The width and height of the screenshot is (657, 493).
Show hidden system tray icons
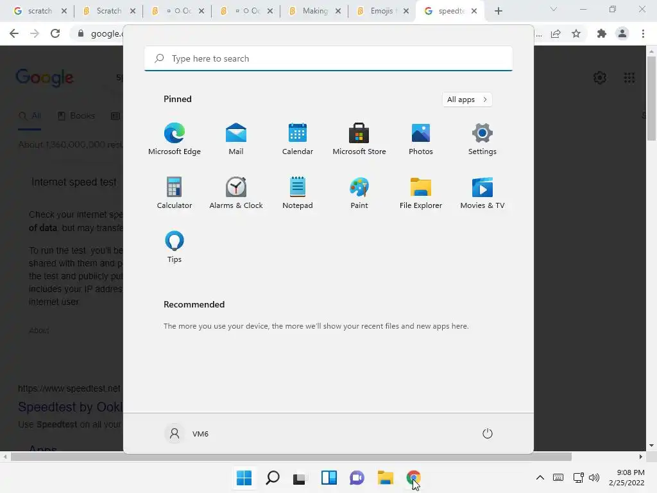click(540, 478)
